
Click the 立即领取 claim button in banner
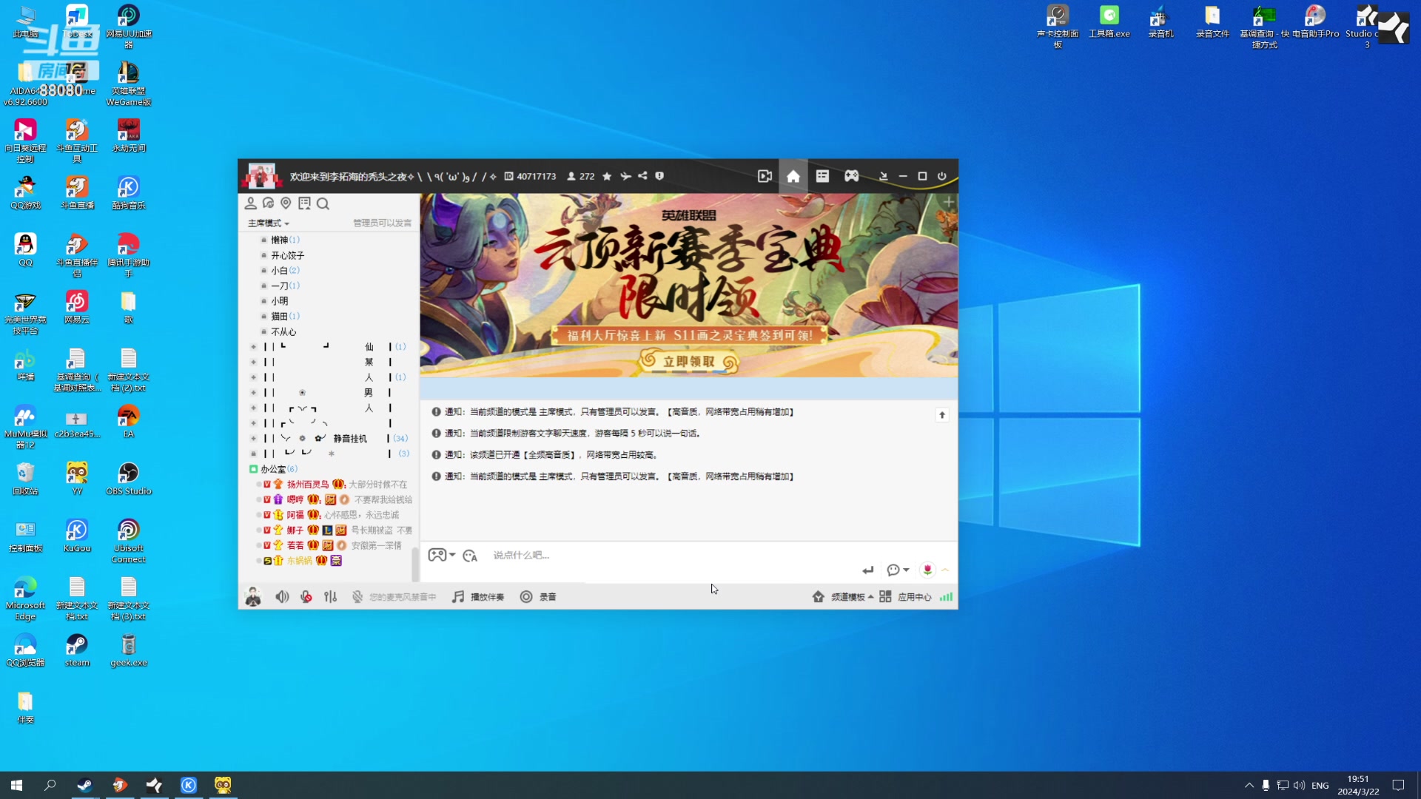tap(688, 363)
